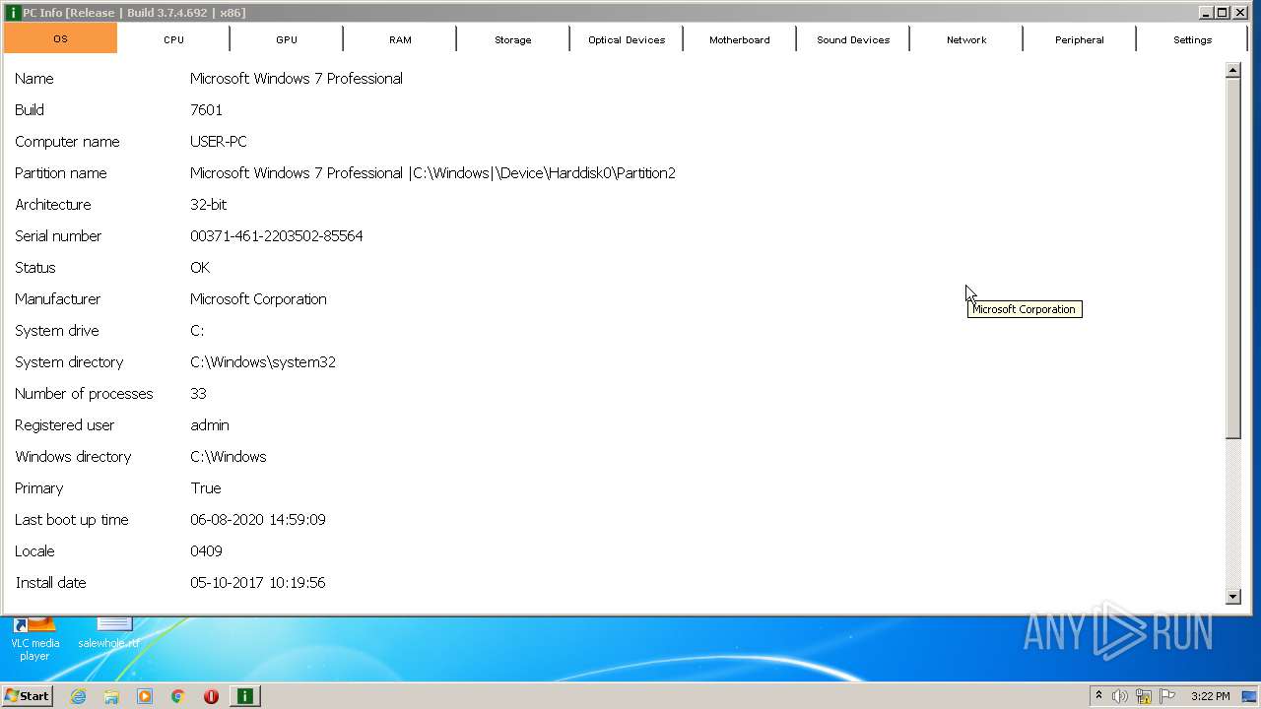Screen dimensions: 1261x709
Task: Open Google Chrome from the taskbar
Action: (178, 696)
